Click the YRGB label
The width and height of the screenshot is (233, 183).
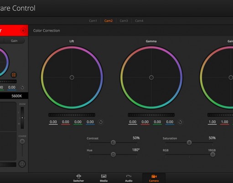tap(212, 150)
